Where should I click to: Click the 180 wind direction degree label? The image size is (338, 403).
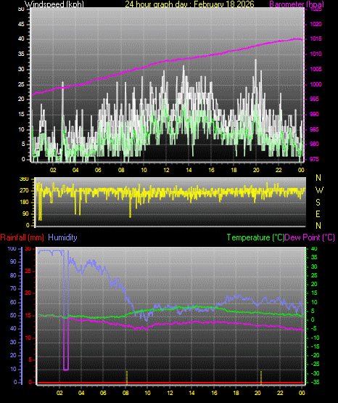click(24, 203)
